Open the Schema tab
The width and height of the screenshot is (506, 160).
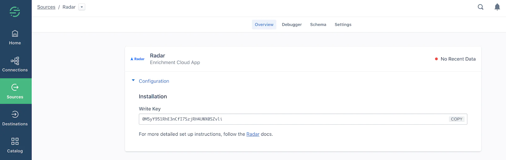click(x=318, y=25)
